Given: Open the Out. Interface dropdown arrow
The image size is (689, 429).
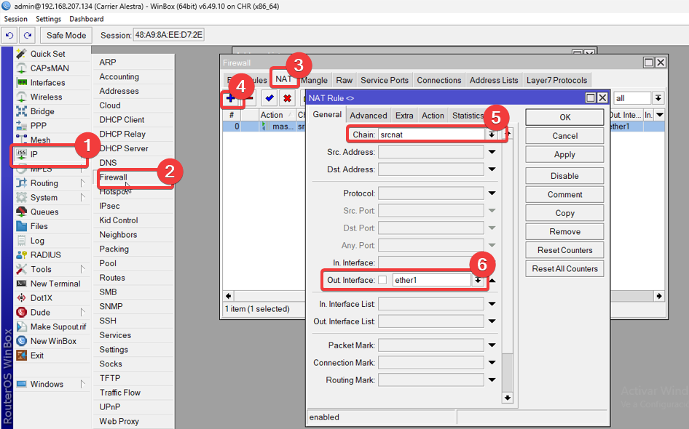Looking at the screenshot, I should coord(478,281).
